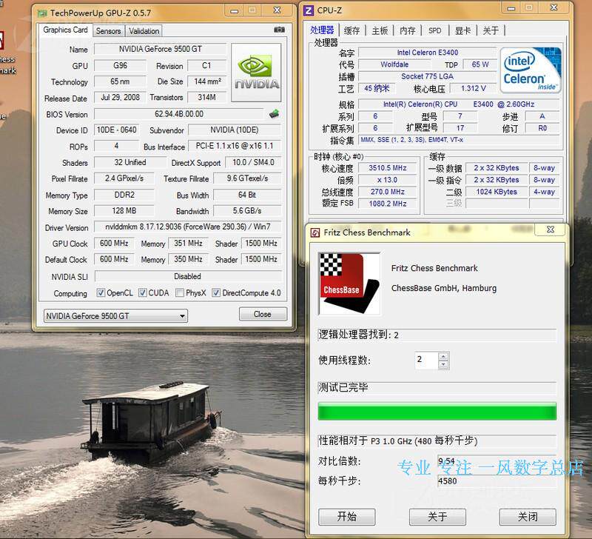Click the Device ID 10DE - 0640 value

116,130
